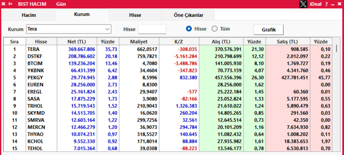Click the Satış percentage 45,77
Viewport: 344px width, 155px height.
click(325, 77)
